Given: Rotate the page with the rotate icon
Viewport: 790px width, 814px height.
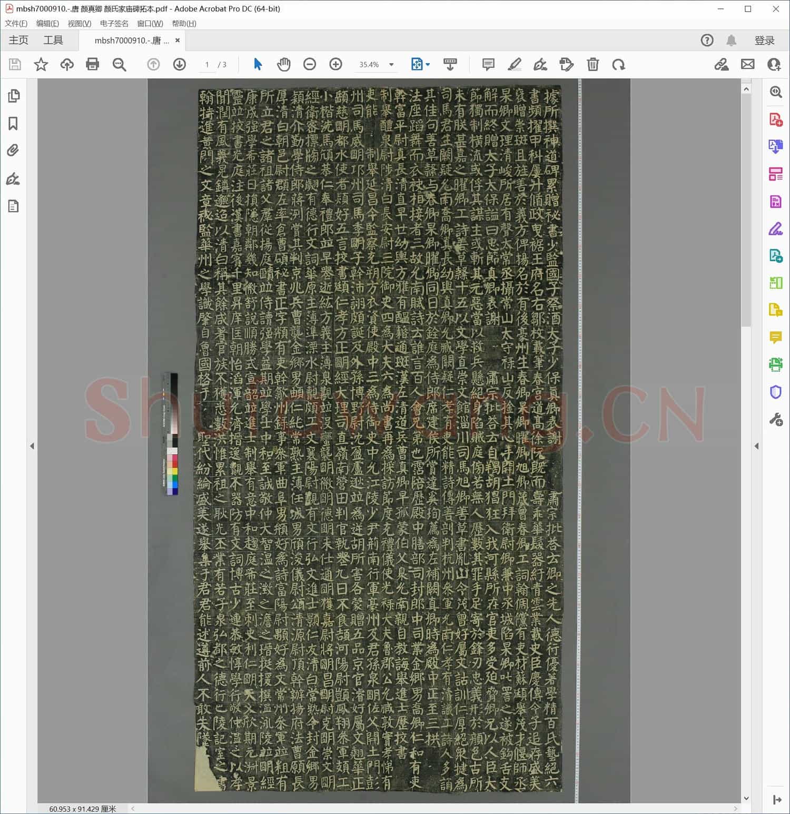Looking at the screenshot, I should pyautogui.click(x=618, y=64).
